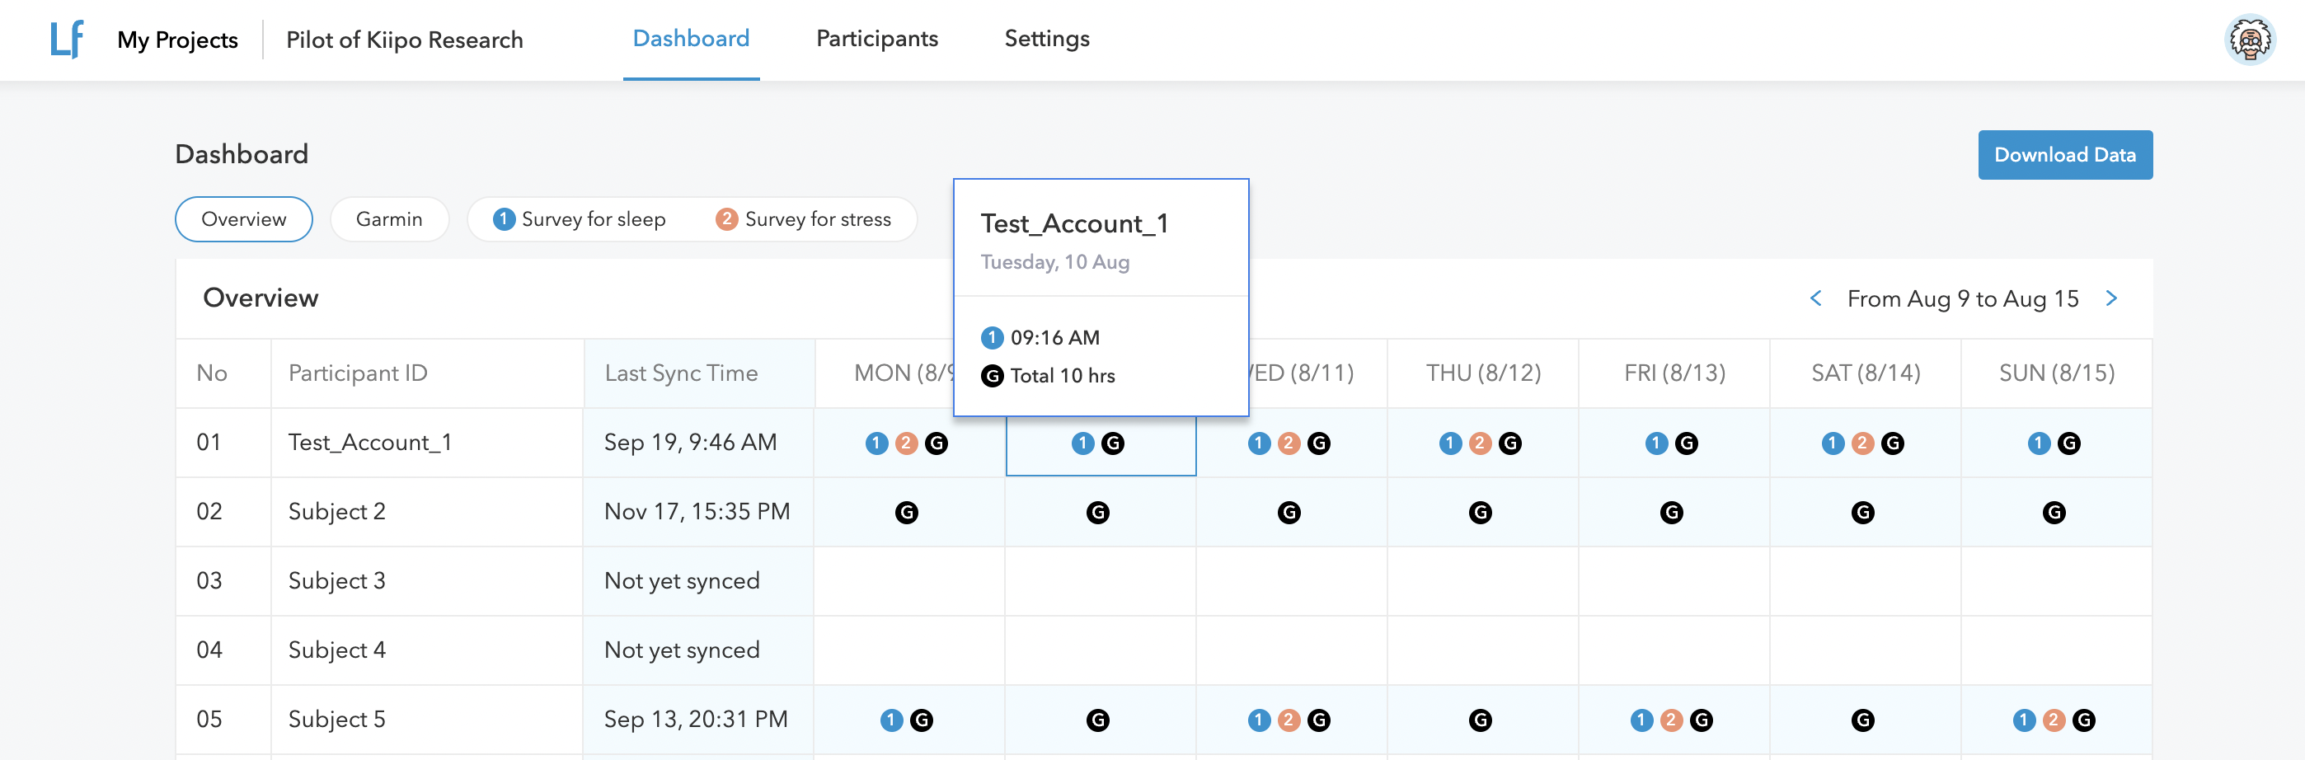Image resolution: width=2305 pixels, height=760 pixels.
Task: Click Subject 2 Wednesday Garmin badge
Action: pyautogui.click(x=1289, y=512)
